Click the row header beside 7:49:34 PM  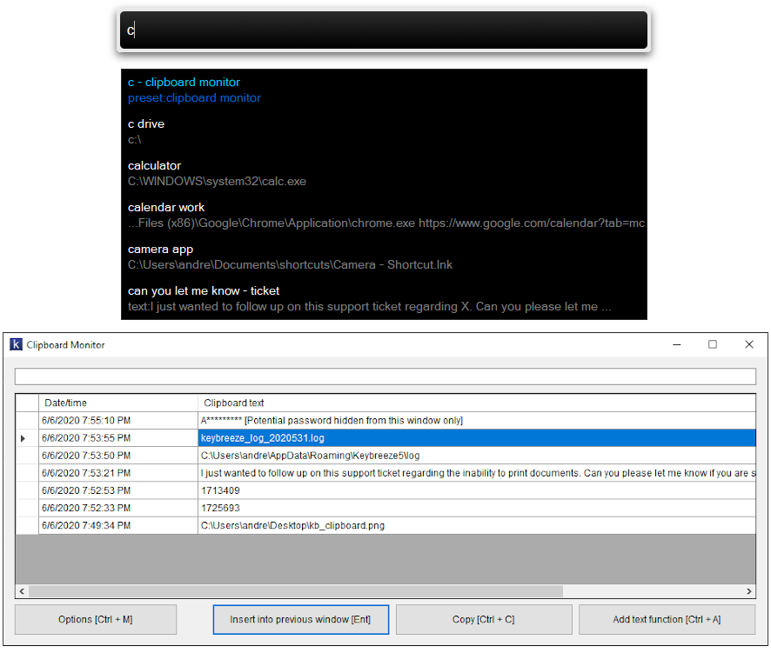[x=27, y=526]
